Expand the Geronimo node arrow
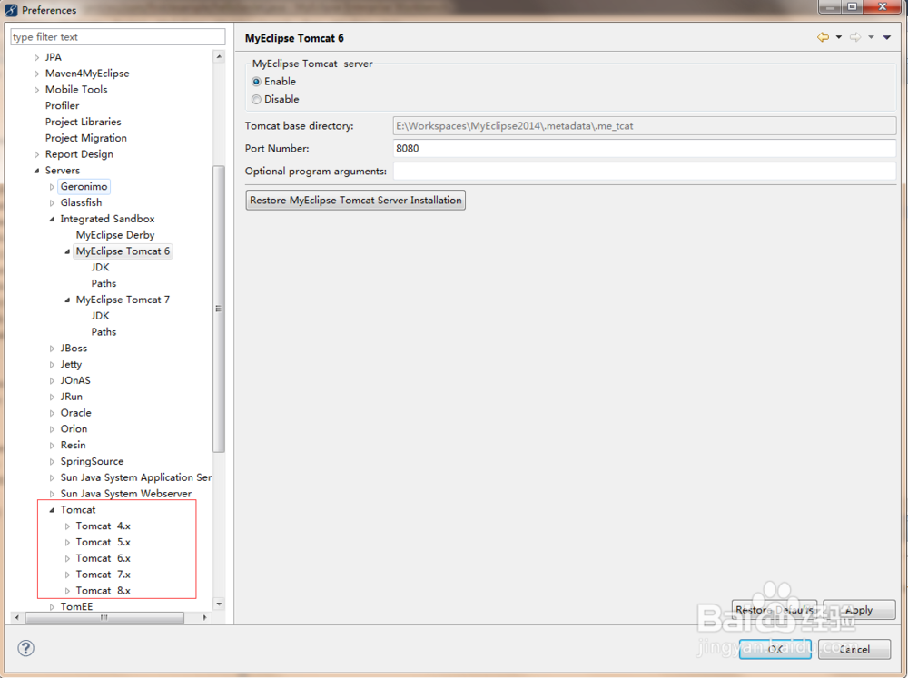Image resolution: width=908 pixels, height=678 pixels. 52,187
